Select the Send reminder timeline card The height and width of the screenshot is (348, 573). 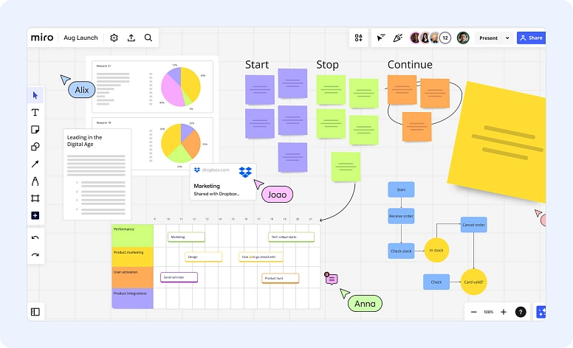179,277
